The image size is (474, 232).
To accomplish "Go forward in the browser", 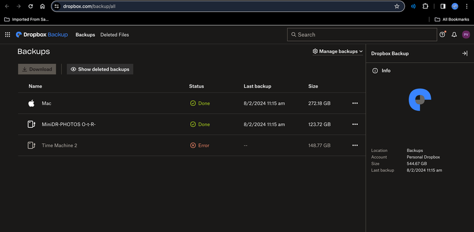I will point(18,7).
